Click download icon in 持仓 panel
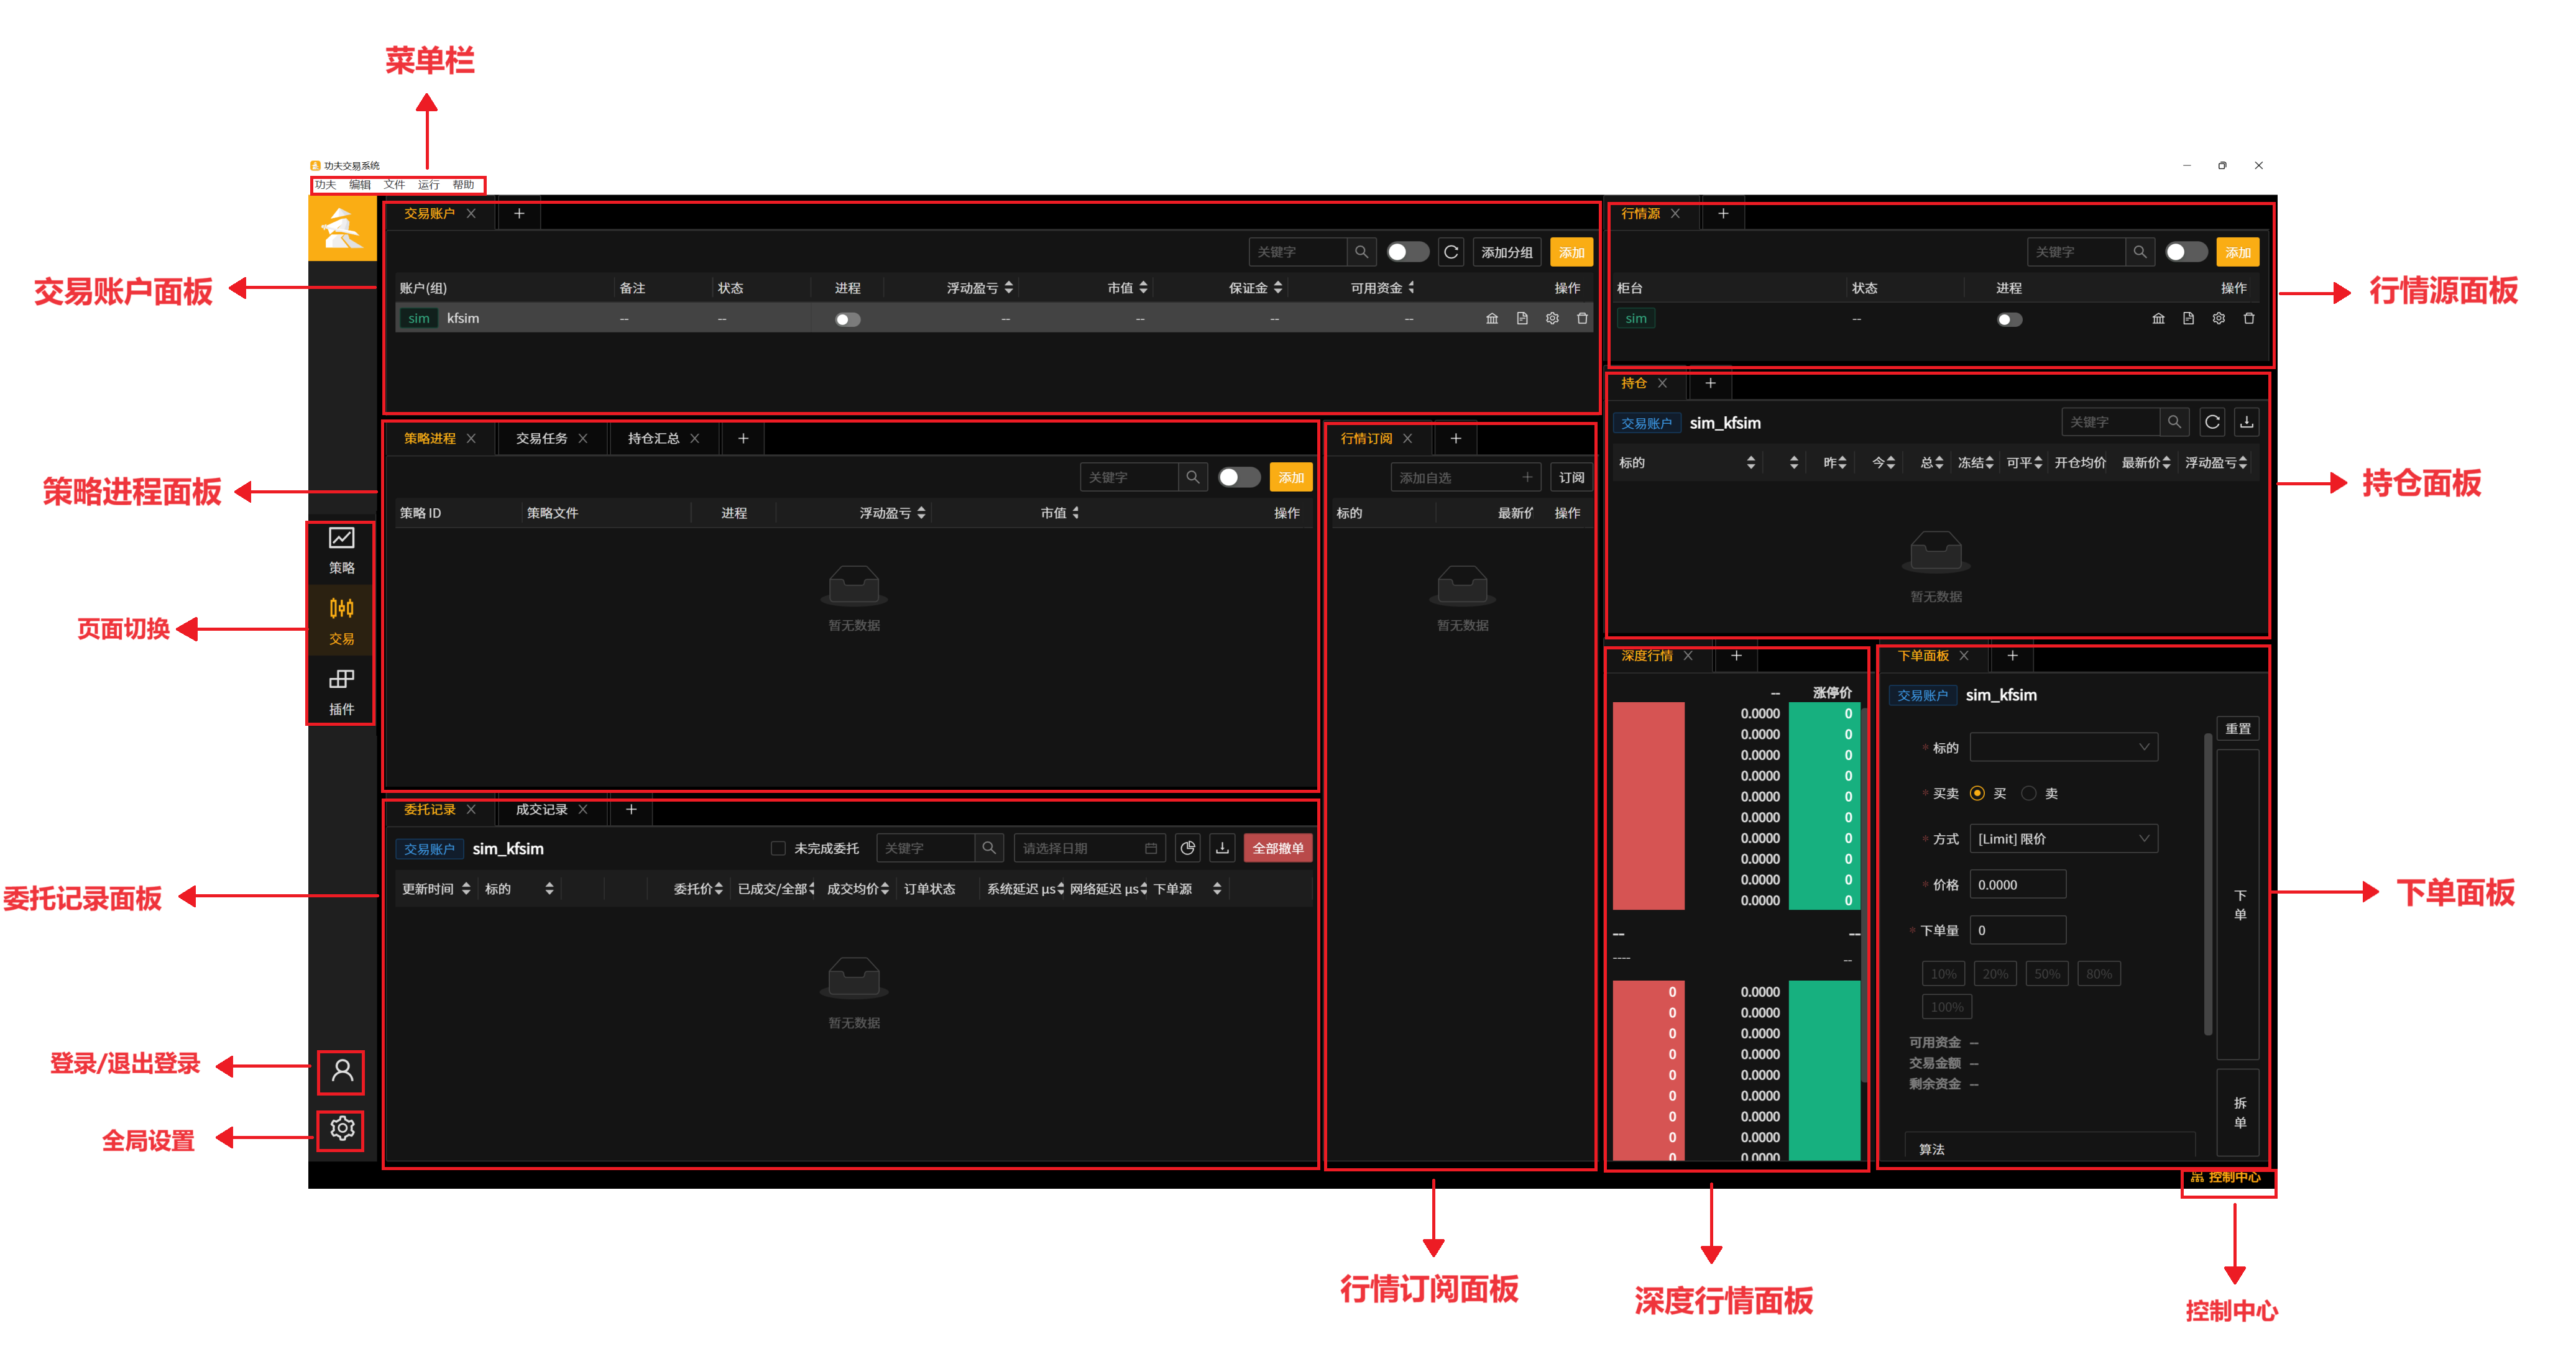 [2246, 422]
